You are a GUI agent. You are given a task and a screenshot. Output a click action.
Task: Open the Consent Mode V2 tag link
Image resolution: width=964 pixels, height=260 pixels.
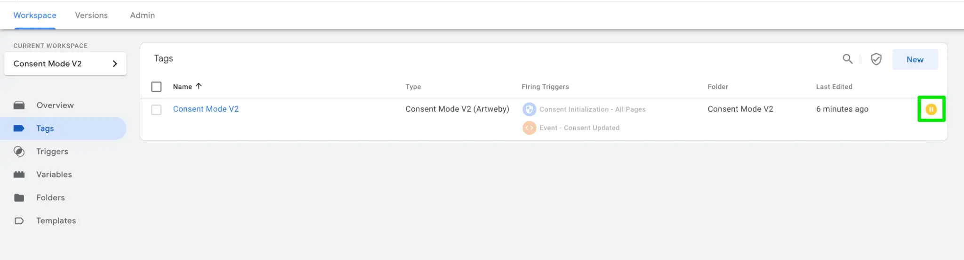coord(206,109)
